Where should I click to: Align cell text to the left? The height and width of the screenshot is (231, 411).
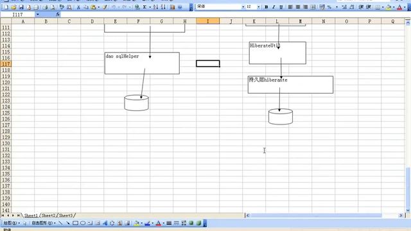point(290,7)
